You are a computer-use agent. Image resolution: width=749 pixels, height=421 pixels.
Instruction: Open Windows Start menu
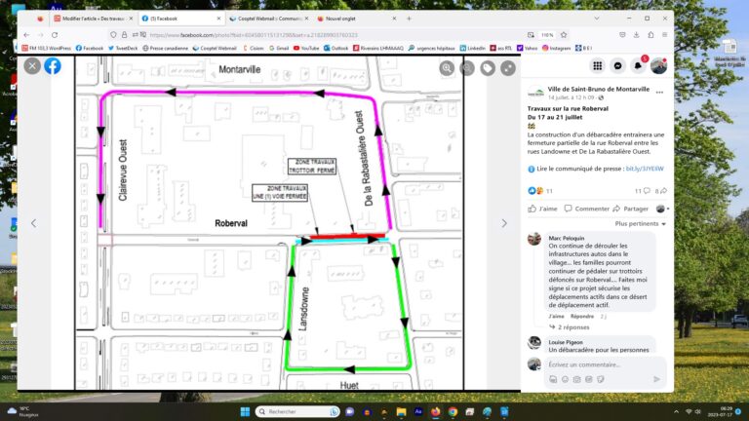click(x=244, y=411)
